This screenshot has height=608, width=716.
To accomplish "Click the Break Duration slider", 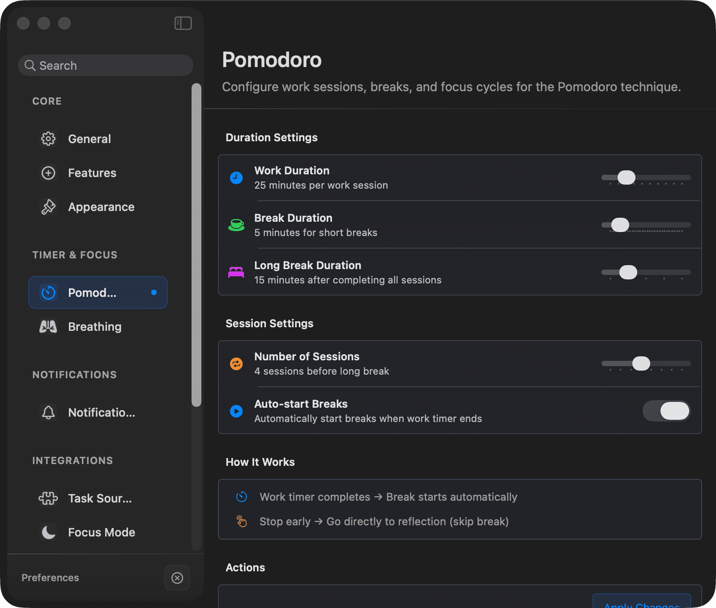I will point(646,225).
